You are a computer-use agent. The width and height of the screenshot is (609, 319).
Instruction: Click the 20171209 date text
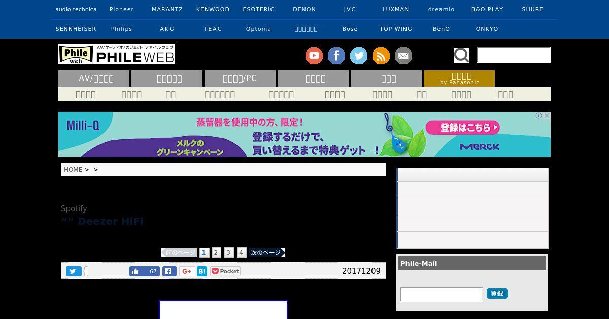click(x=361, y=271)
